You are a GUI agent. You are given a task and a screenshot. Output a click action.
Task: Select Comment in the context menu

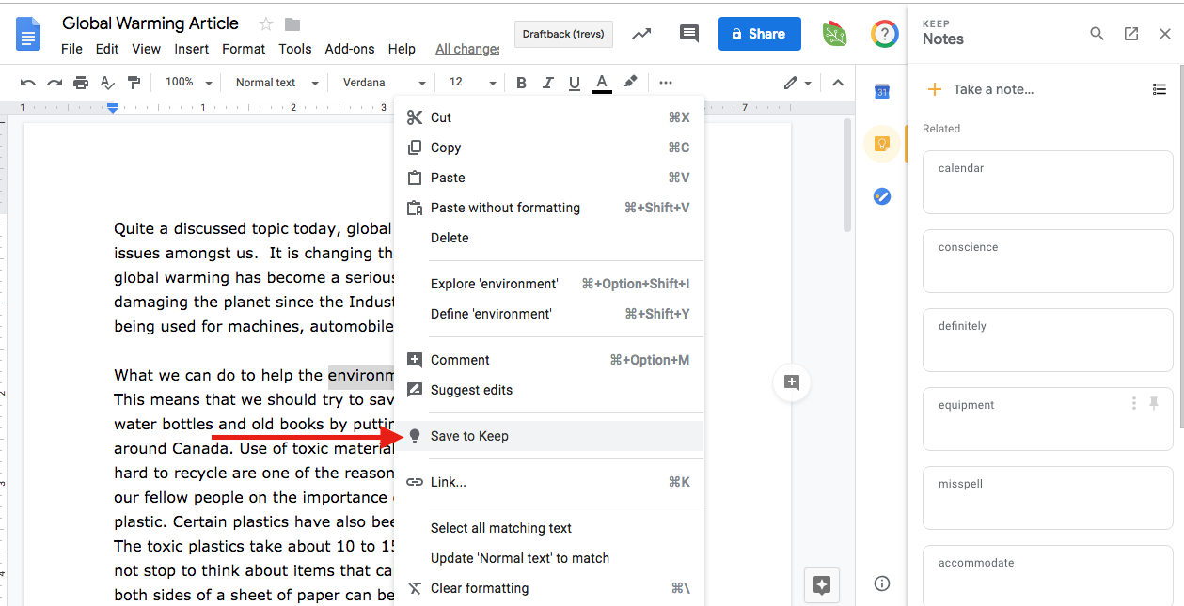tap(549, 360)
